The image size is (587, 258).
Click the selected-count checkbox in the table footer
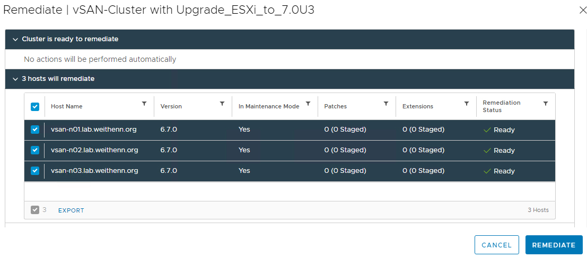coord(35,210)
